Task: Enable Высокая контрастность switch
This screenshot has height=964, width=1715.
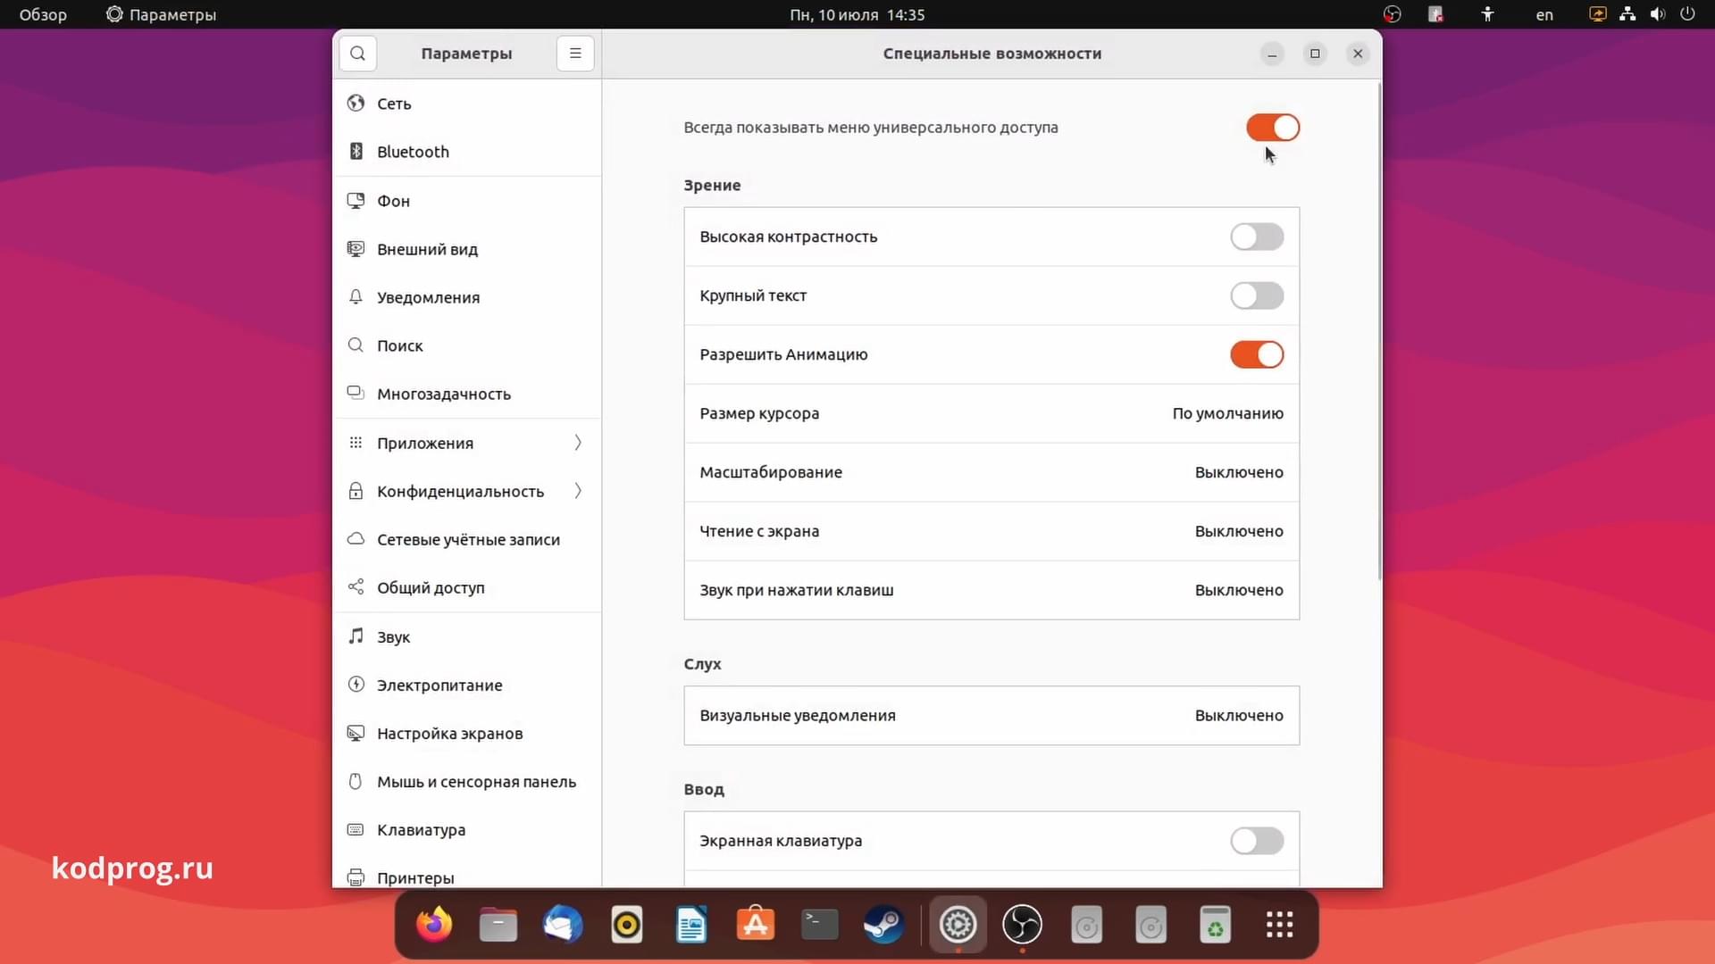Action: pos(1257,237)
